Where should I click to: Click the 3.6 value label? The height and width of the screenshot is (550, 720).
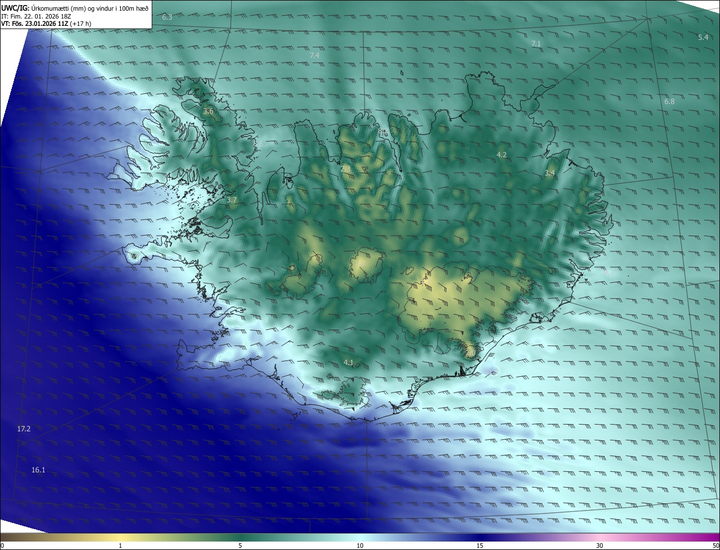[208, 111]
